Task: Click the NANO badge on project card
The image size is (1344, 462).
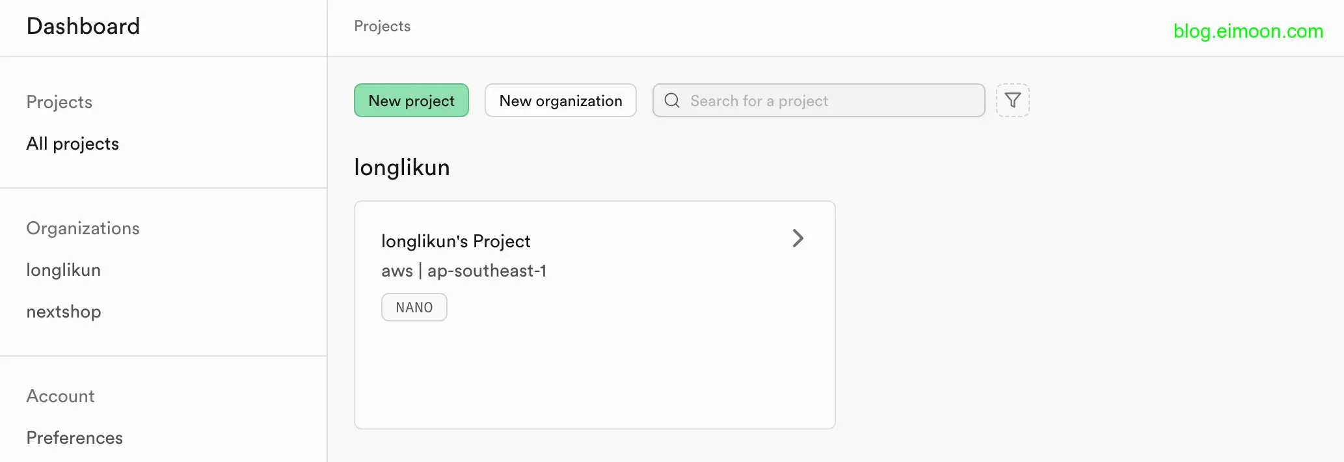Action: click(414, 307)
